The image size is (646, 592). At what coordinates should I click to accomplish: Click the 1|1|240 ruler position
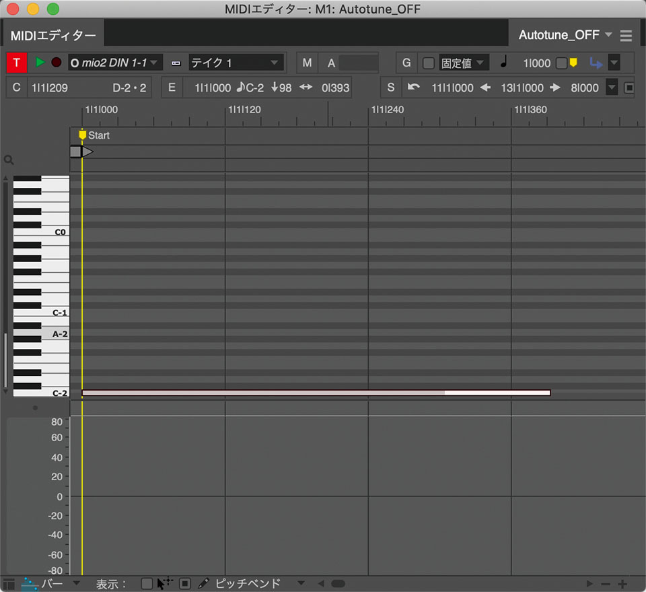click(388, 110)
